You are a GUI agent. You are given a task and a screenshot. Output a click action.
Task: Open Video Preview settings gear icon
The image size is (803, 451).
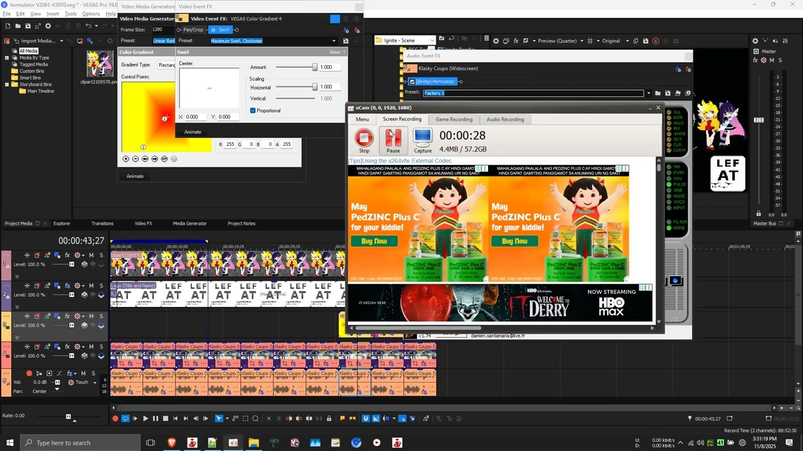tap(496, 41)
